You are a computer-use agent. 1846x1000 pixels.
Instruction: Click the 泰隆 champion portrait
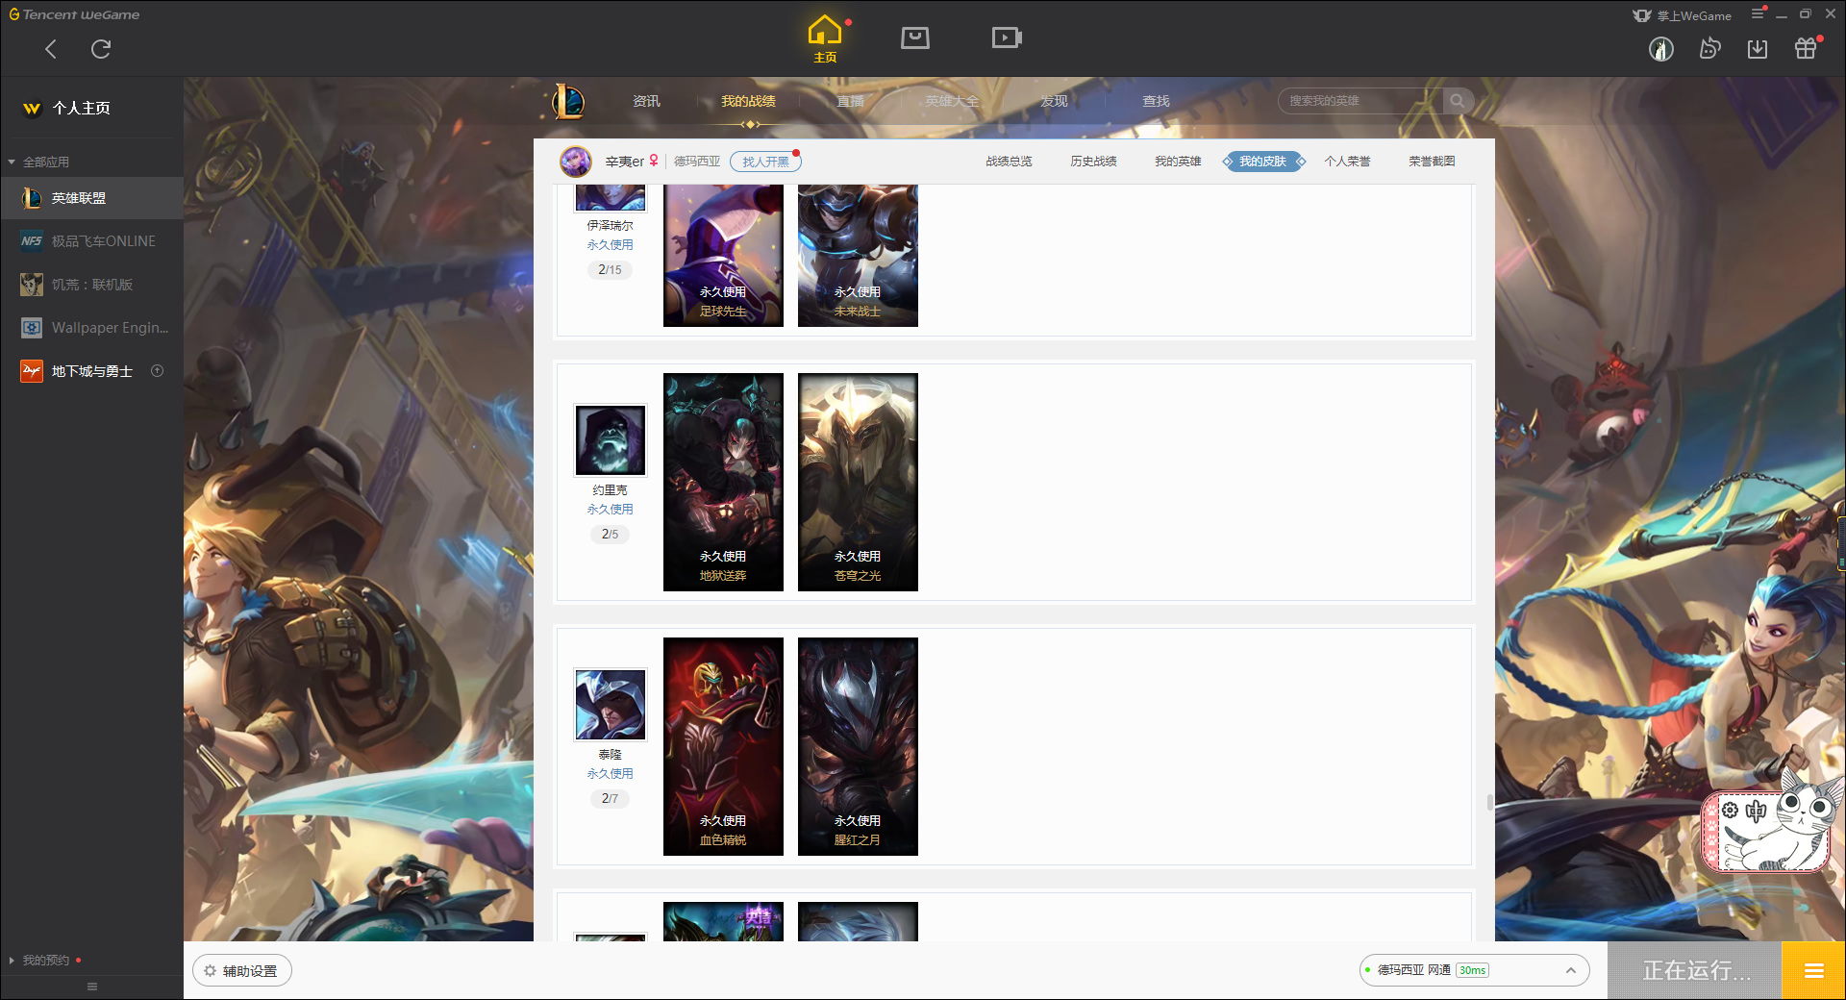click(611, 705)
